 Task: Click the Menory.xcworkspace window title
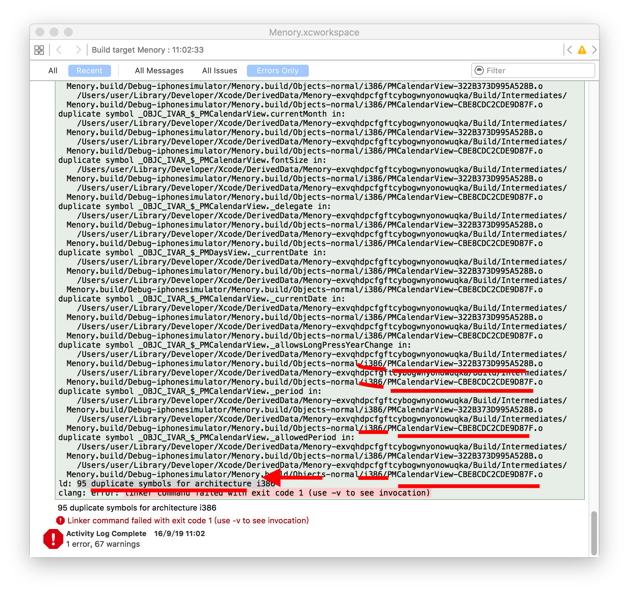[314, 32]
